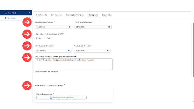Click upload icon in Adicionar arquivo button
The height and width of the screenshot is (109, 194).
pyautogui.click(x=51, y=98)
